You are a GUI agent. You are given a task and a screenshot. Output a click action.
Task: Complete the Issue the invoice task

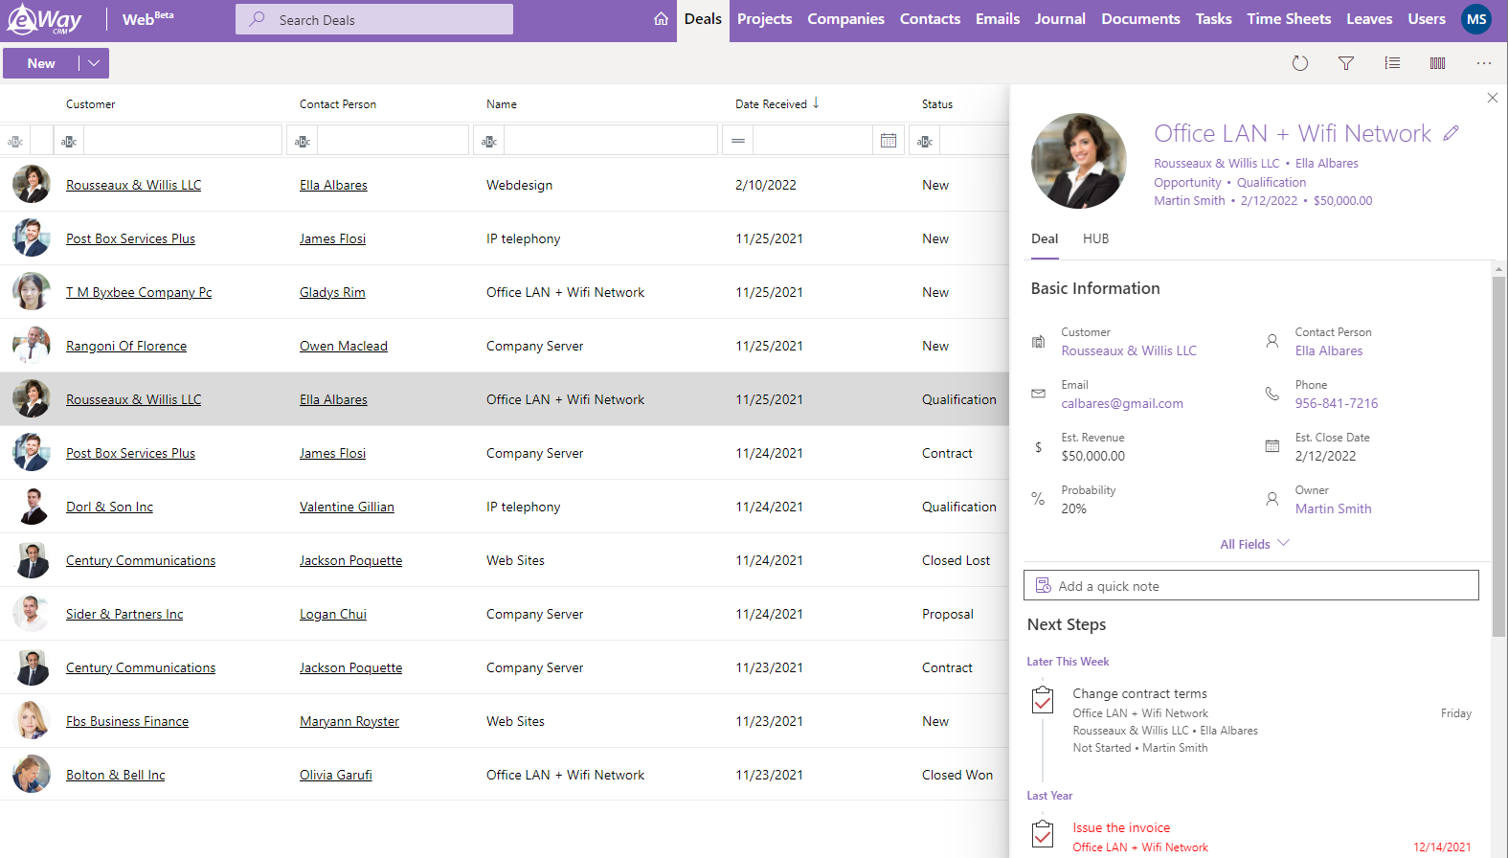coord(1043,834)
